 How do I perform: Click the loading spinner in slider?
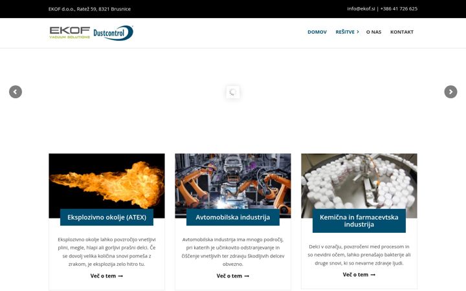233,92
